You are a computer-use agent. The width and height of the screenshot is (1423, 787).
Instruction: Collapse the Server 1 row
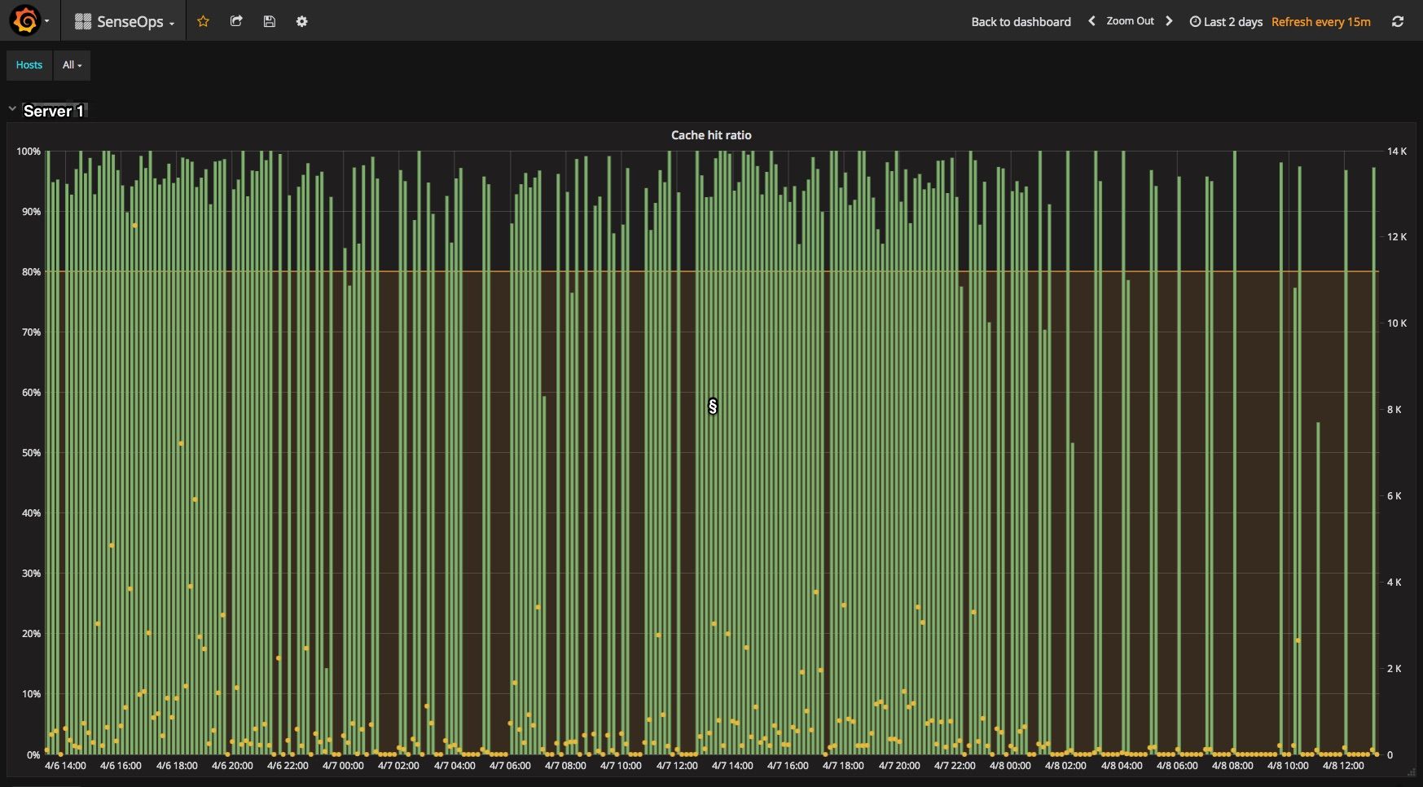point(12,108)
